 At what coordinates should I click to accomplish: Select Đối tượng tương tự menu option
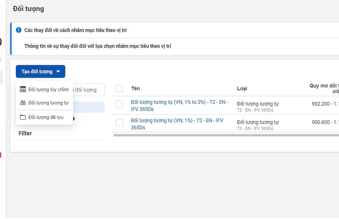pos(48,103)
